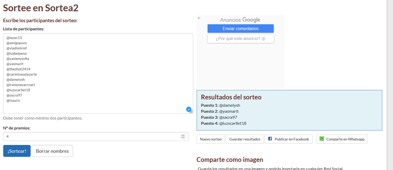The height and width of the screenshot is (170, 393).
Task: Click the back arrow in the ad panel
Action: click(199, 18)
